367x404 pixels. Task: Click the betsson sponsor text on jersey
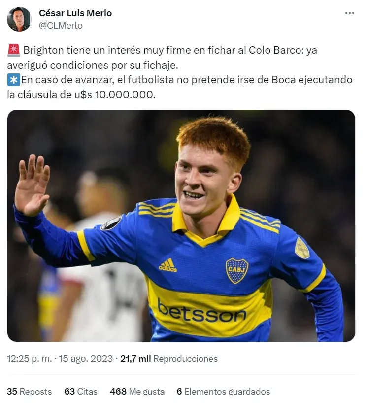click(x=202, y=311)
